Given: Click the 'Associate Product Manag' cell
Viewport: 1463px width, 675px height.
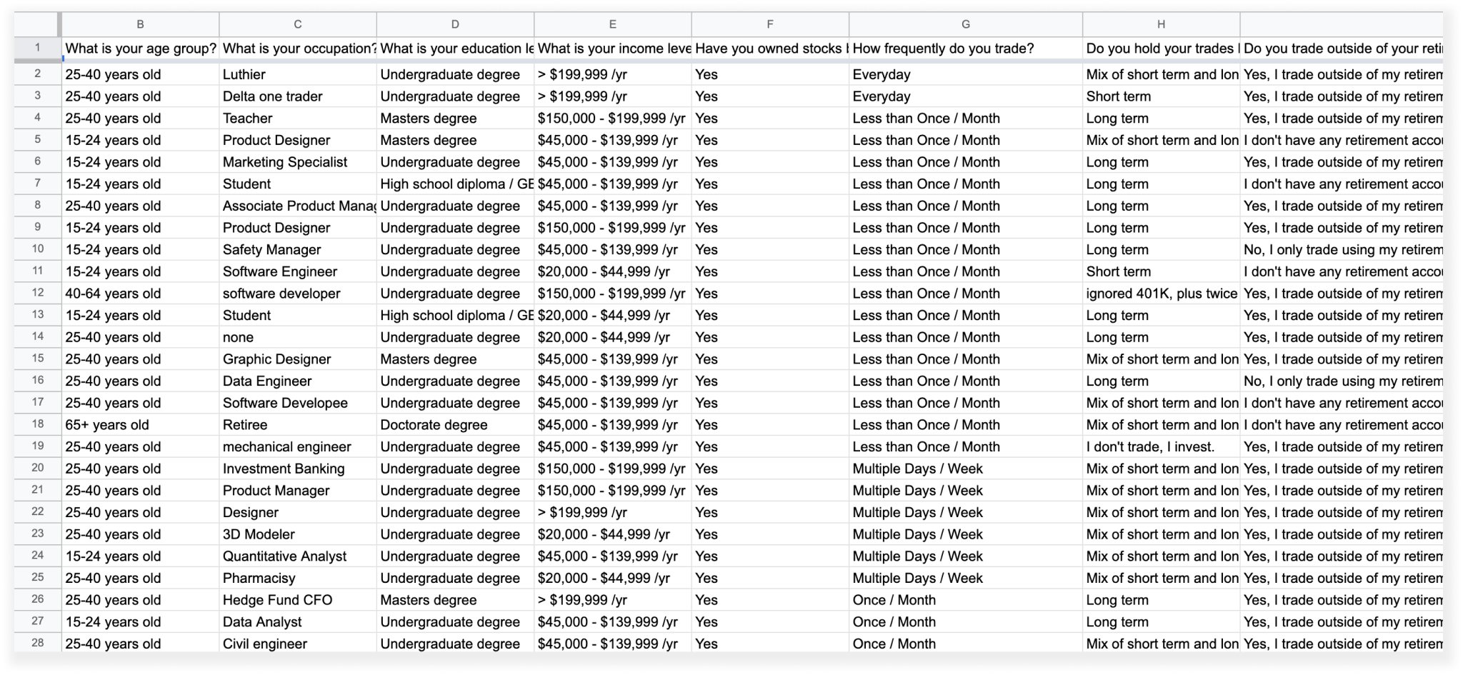Looking at the screenshot, I should coord(298,206).
